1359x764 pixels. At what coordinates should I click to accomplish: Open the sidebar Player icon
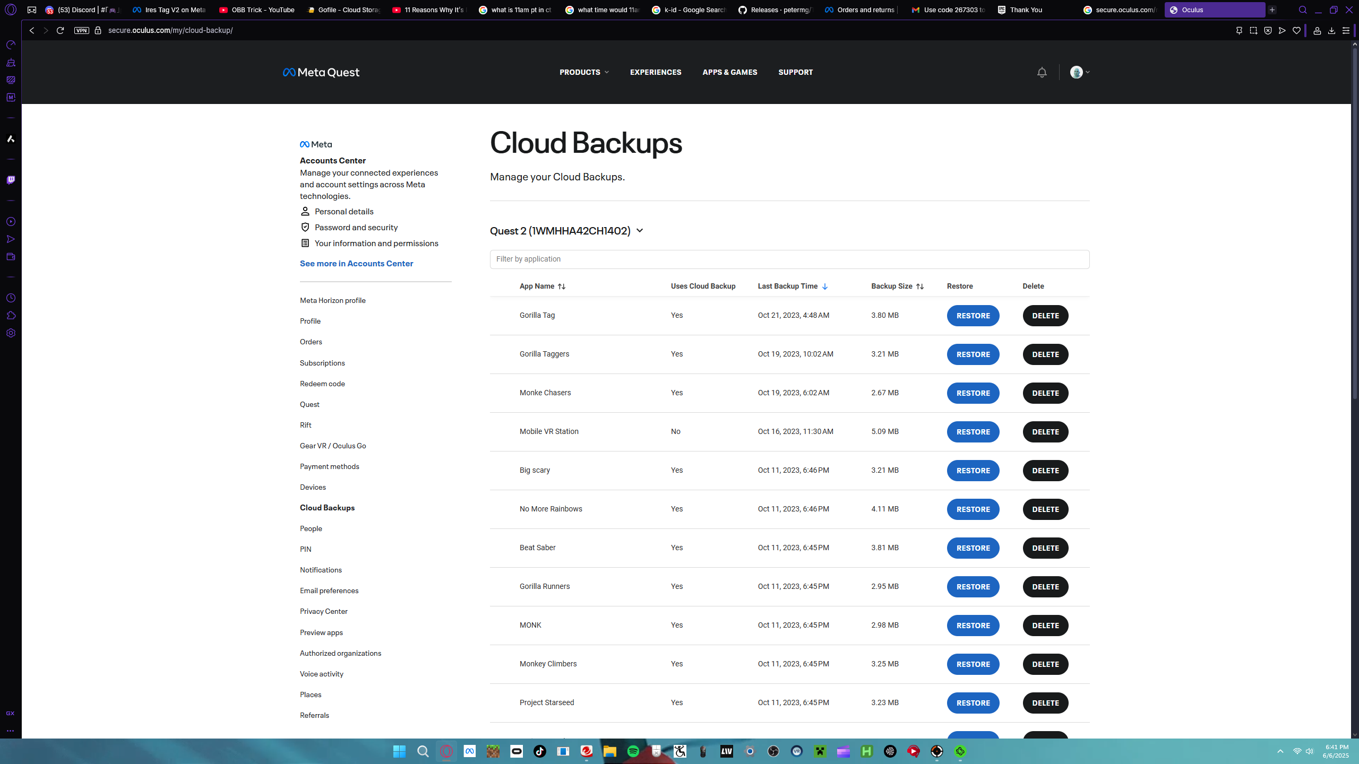11,222
